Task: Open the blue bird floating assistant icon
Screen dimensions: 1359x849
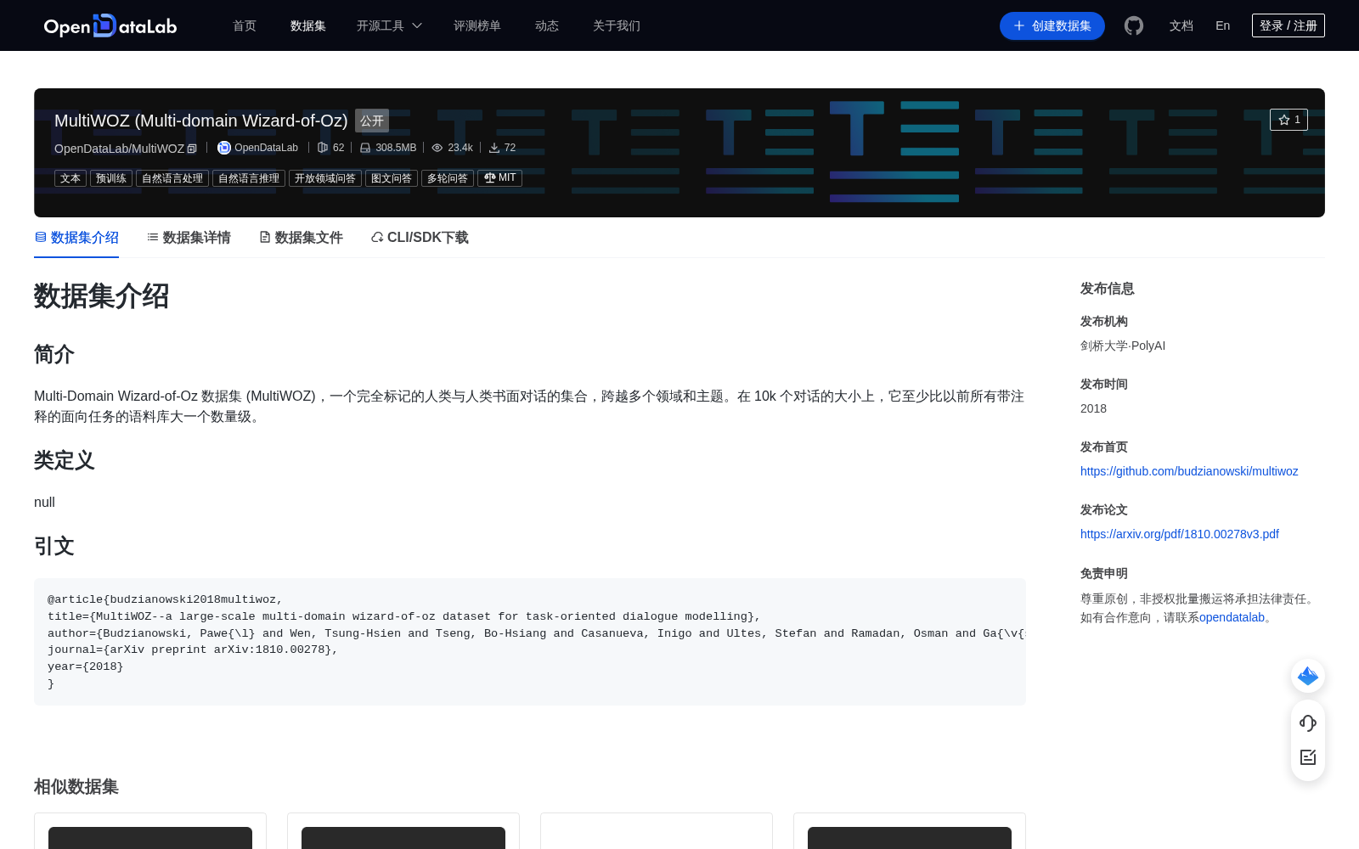Action: tap(1308, 676)
